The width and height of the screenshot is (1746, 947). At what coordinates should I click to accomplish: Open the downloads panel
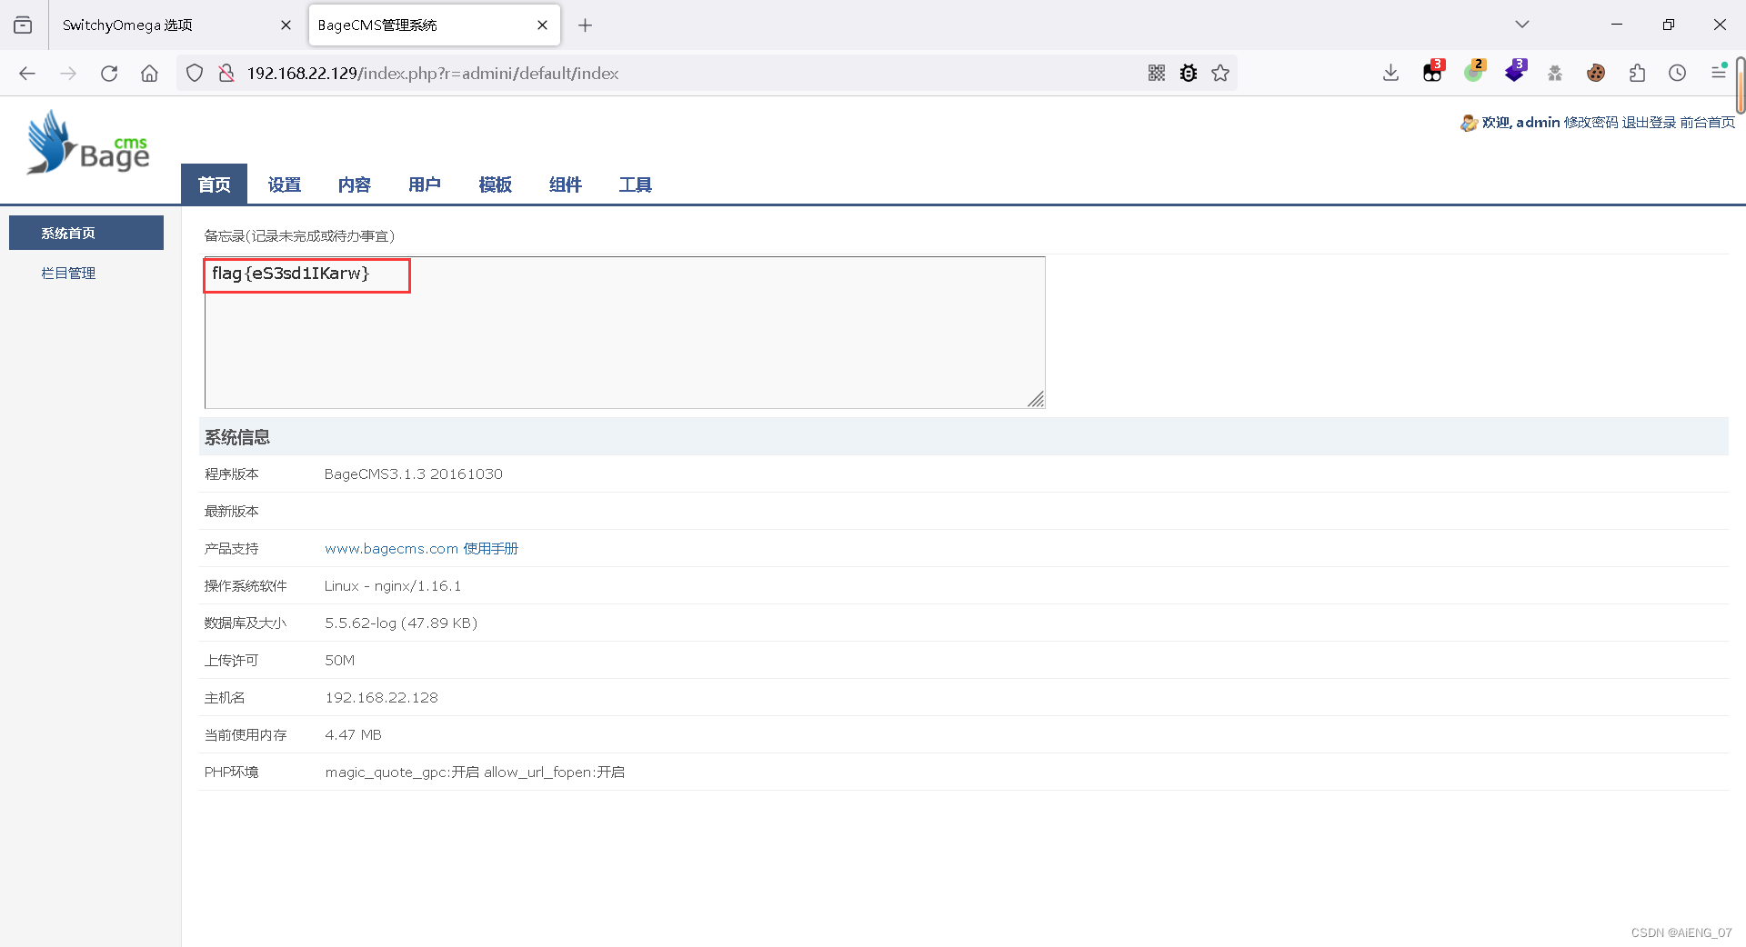click(x=1390, y=73)
